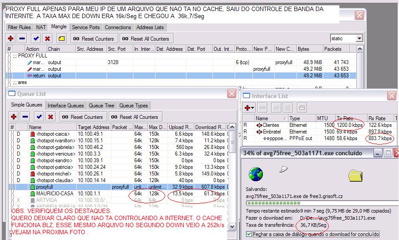This screenshot has height=240, width=399.
Task: Open the Address Lists tab
Action: coord(150,27)
